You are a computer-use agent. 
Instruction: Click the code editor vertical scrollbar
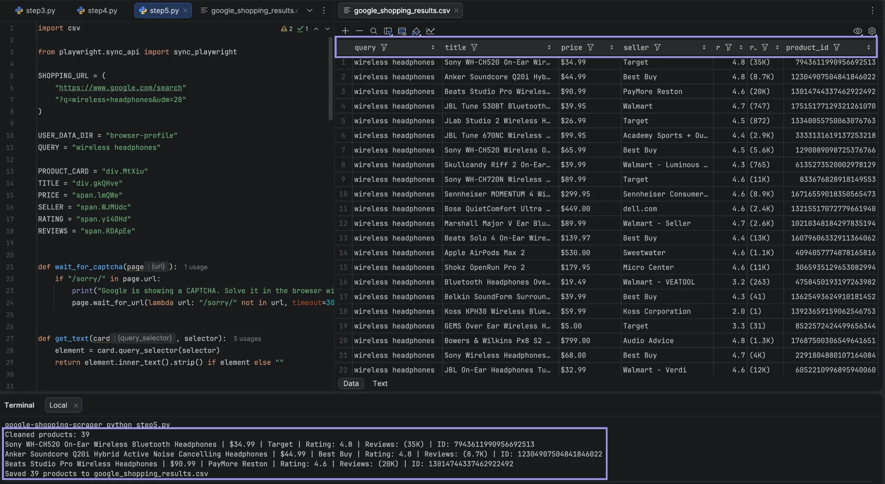[331, 78]
